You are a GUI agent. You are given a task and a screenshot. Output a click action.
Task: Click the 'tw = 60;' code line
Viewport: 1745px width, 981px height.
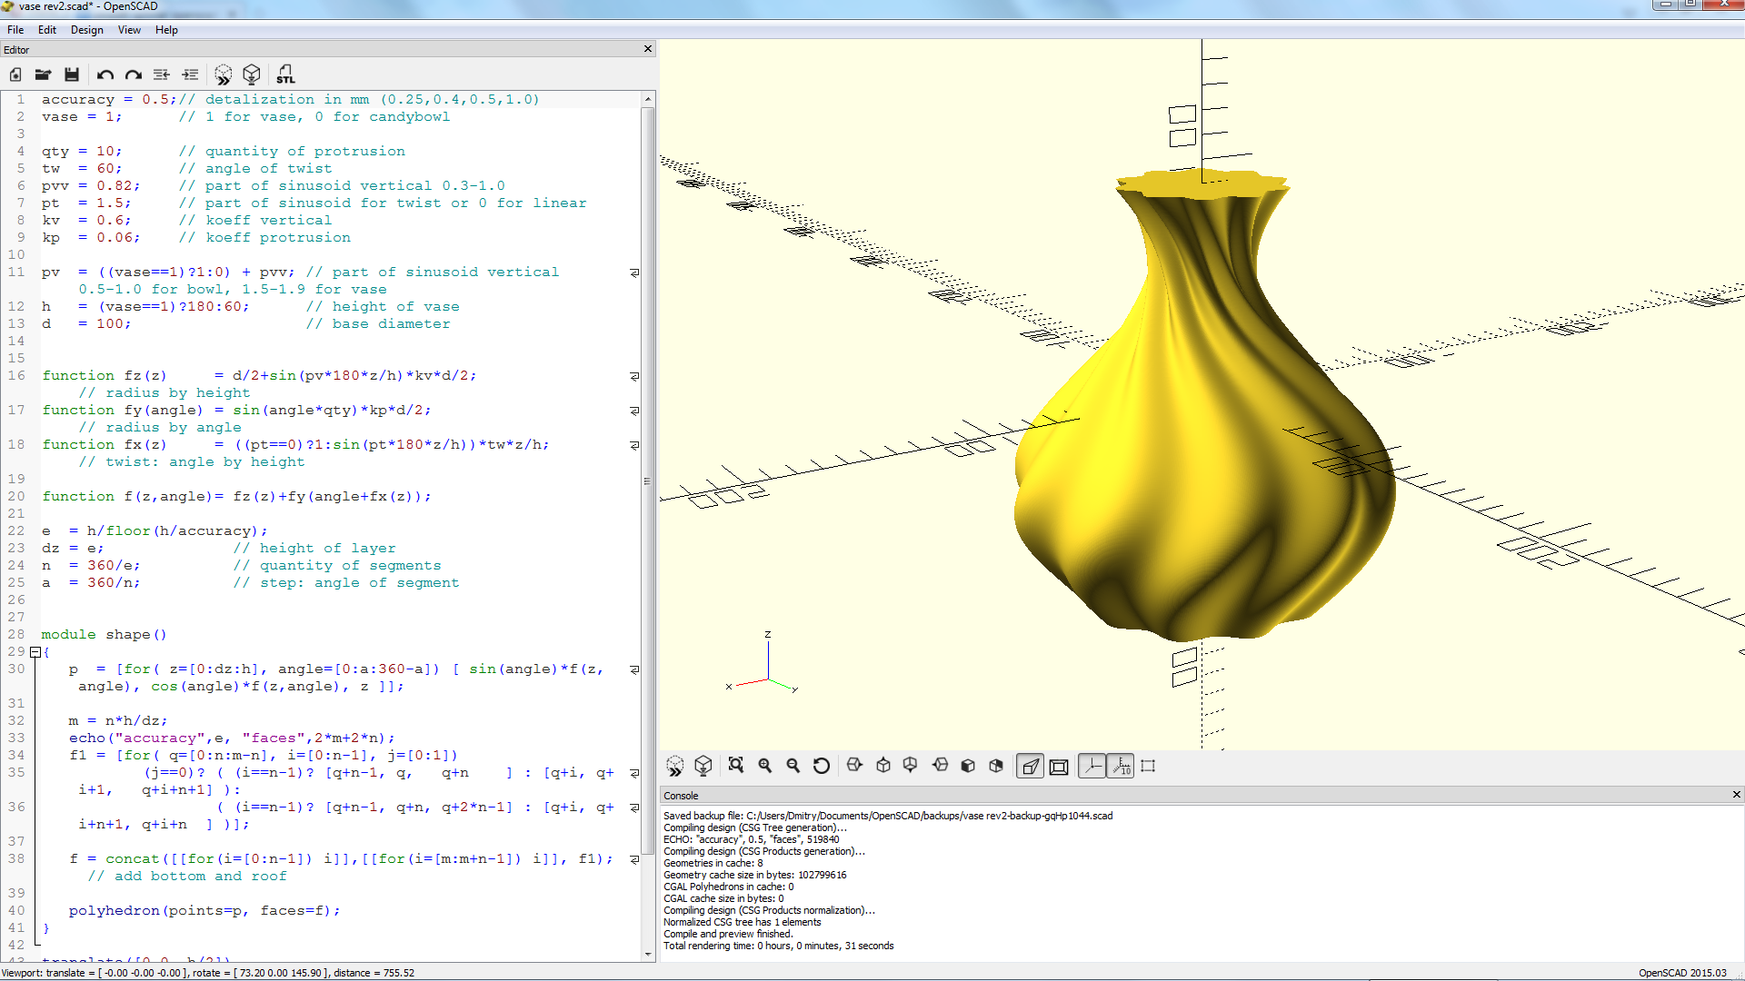pos(187,169)
